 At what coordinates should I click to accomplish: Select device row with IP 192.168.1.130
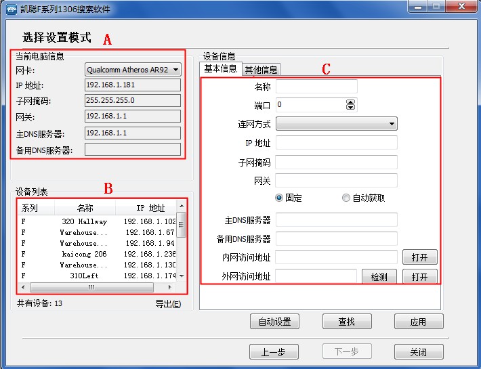pos(98,265)
